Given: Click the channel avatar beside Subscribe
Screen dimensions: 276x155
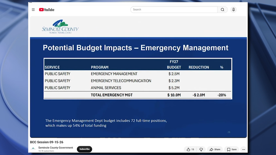Looking at the screenshot, I should pyautogui.click(x=33, y=149).
